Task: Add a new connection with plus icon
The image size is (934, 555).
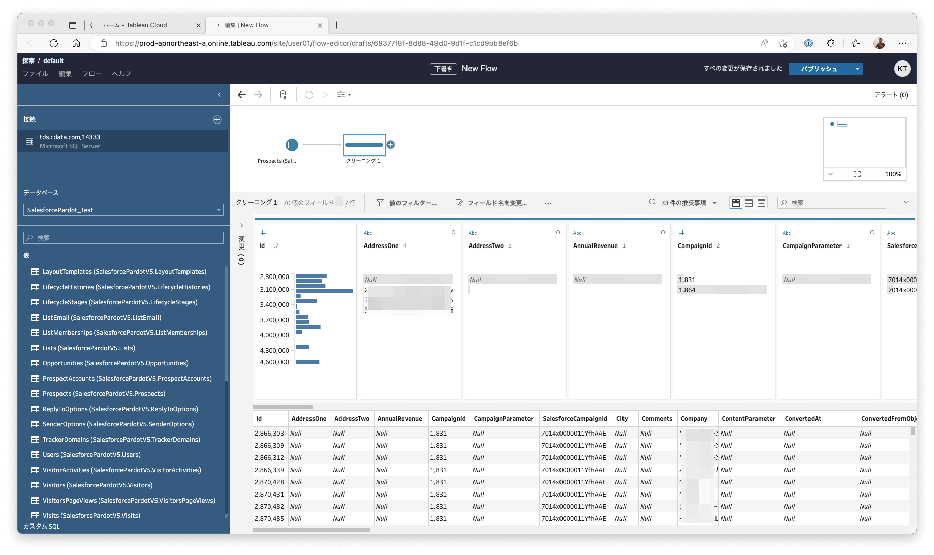Action: (217, 120)
